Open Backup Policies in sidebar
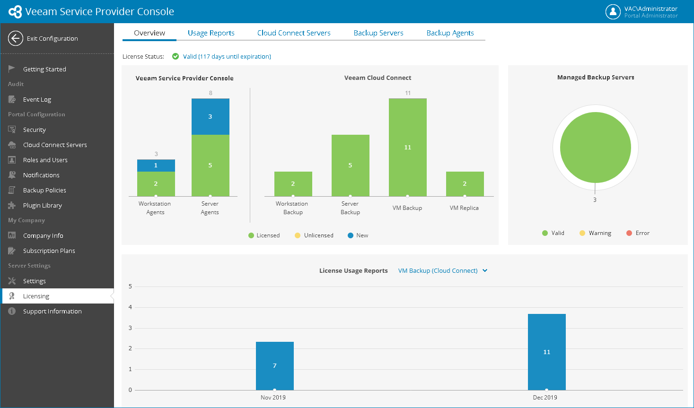 [x=44, y=190]
